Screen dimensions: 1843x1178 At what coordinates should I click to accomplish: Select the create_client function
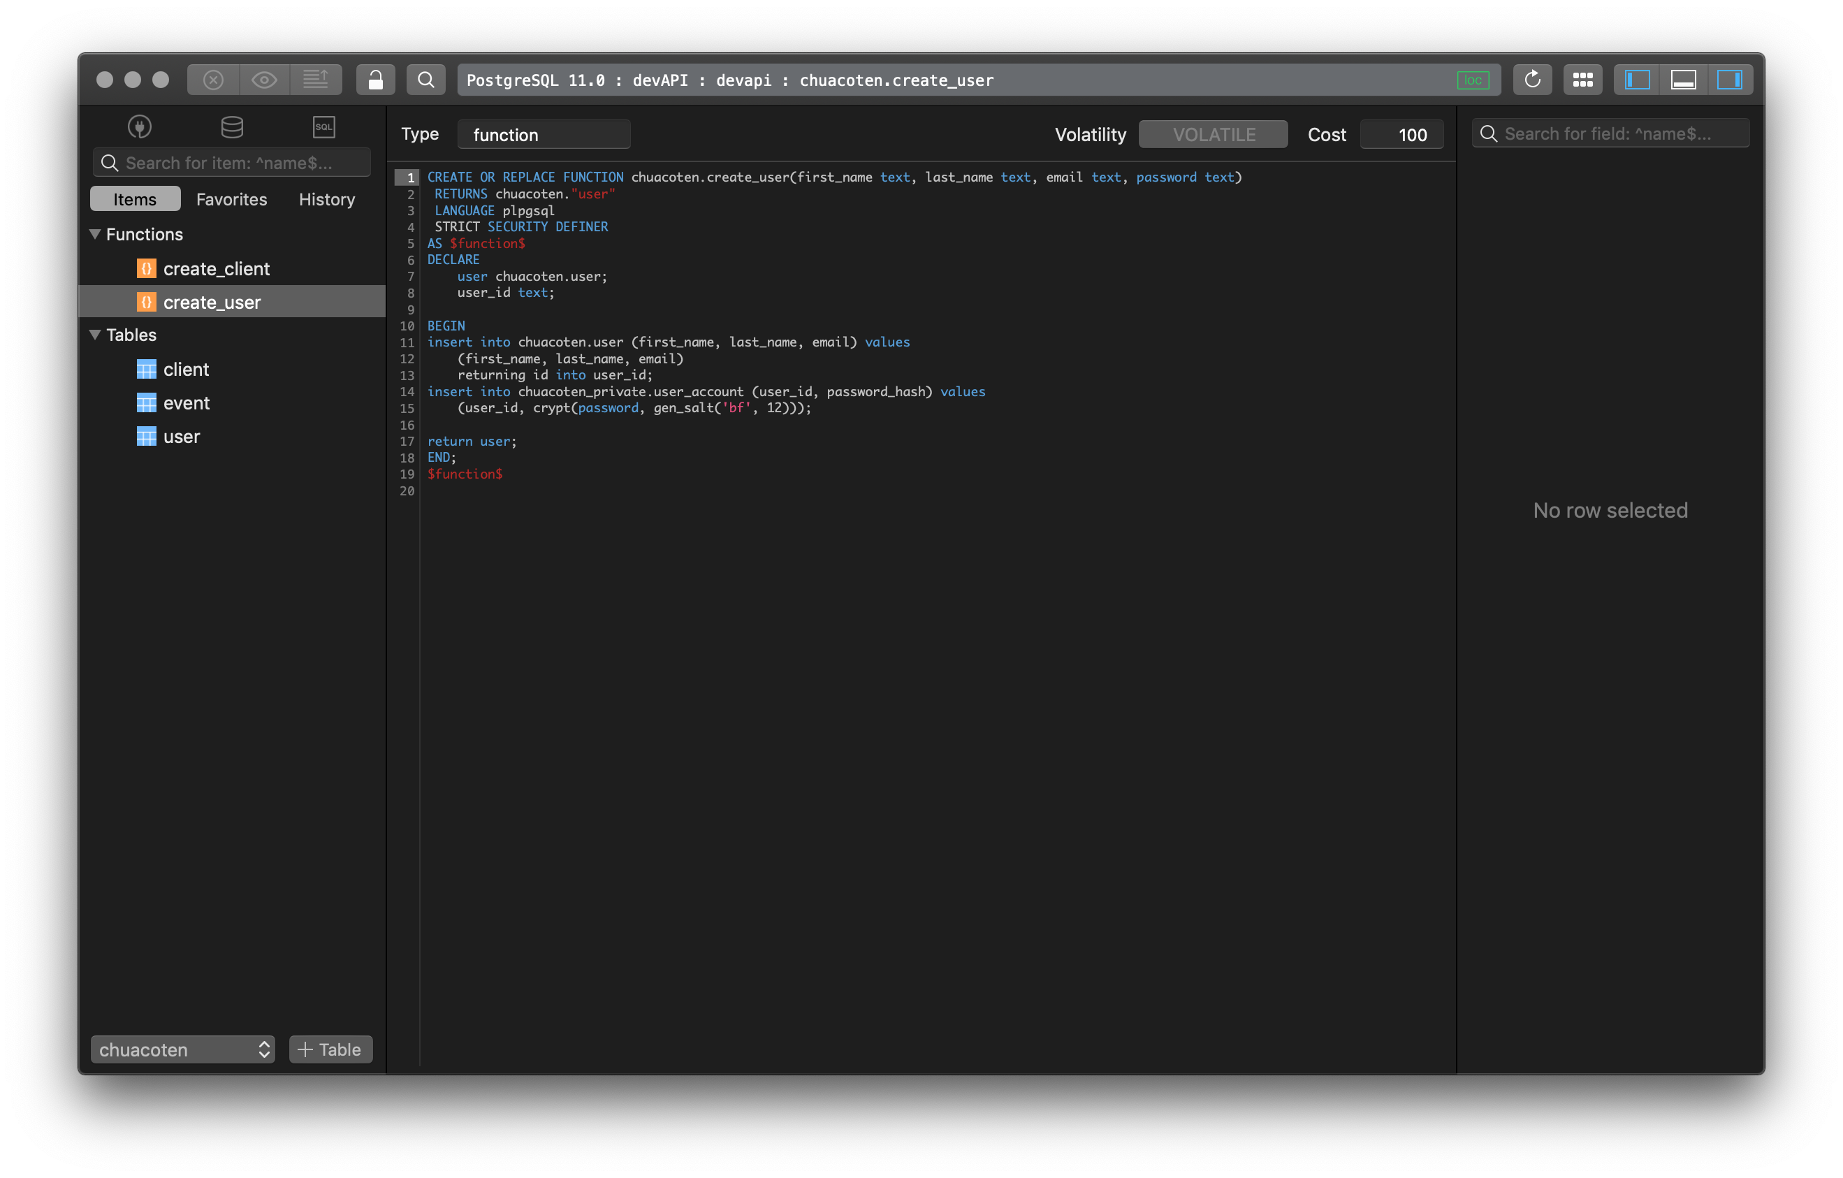(x=217, y=269)
